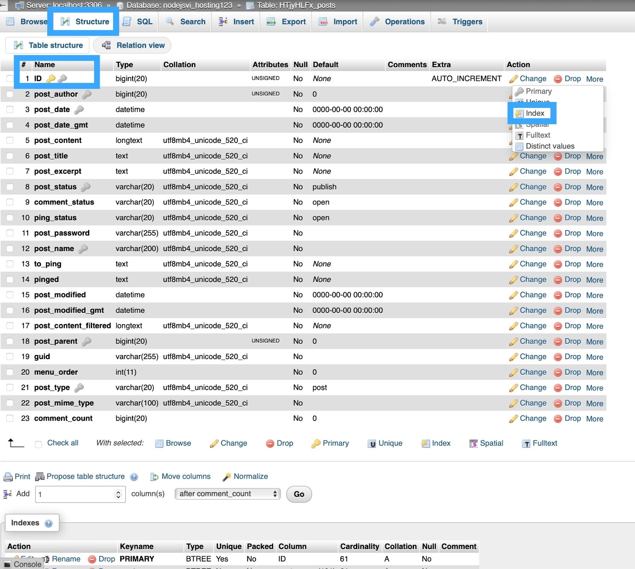Open More options for menu_order row
Screen dimensions: 635x569
click(x=595, y=373)
